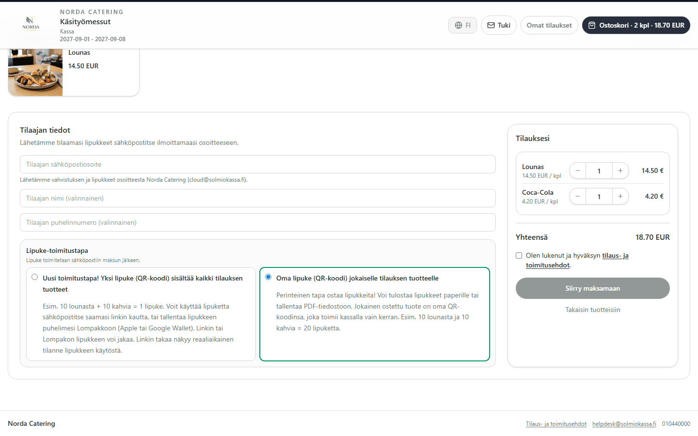This screenshot has height=436, width=698.
Task: Click the Käsityömessut event title
Action: (x=85, y=22)
